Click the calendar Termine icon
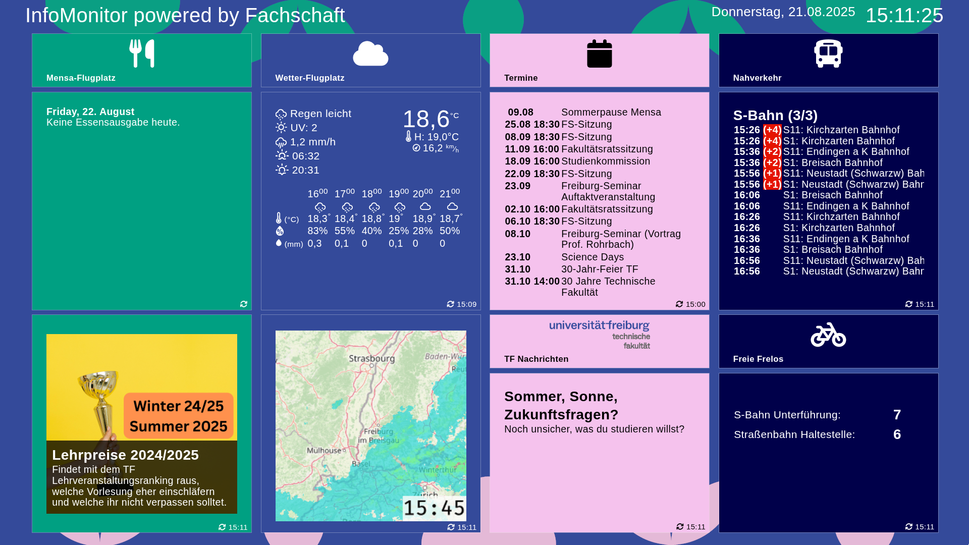The image size is (969, 545). (x=599, y=53)
